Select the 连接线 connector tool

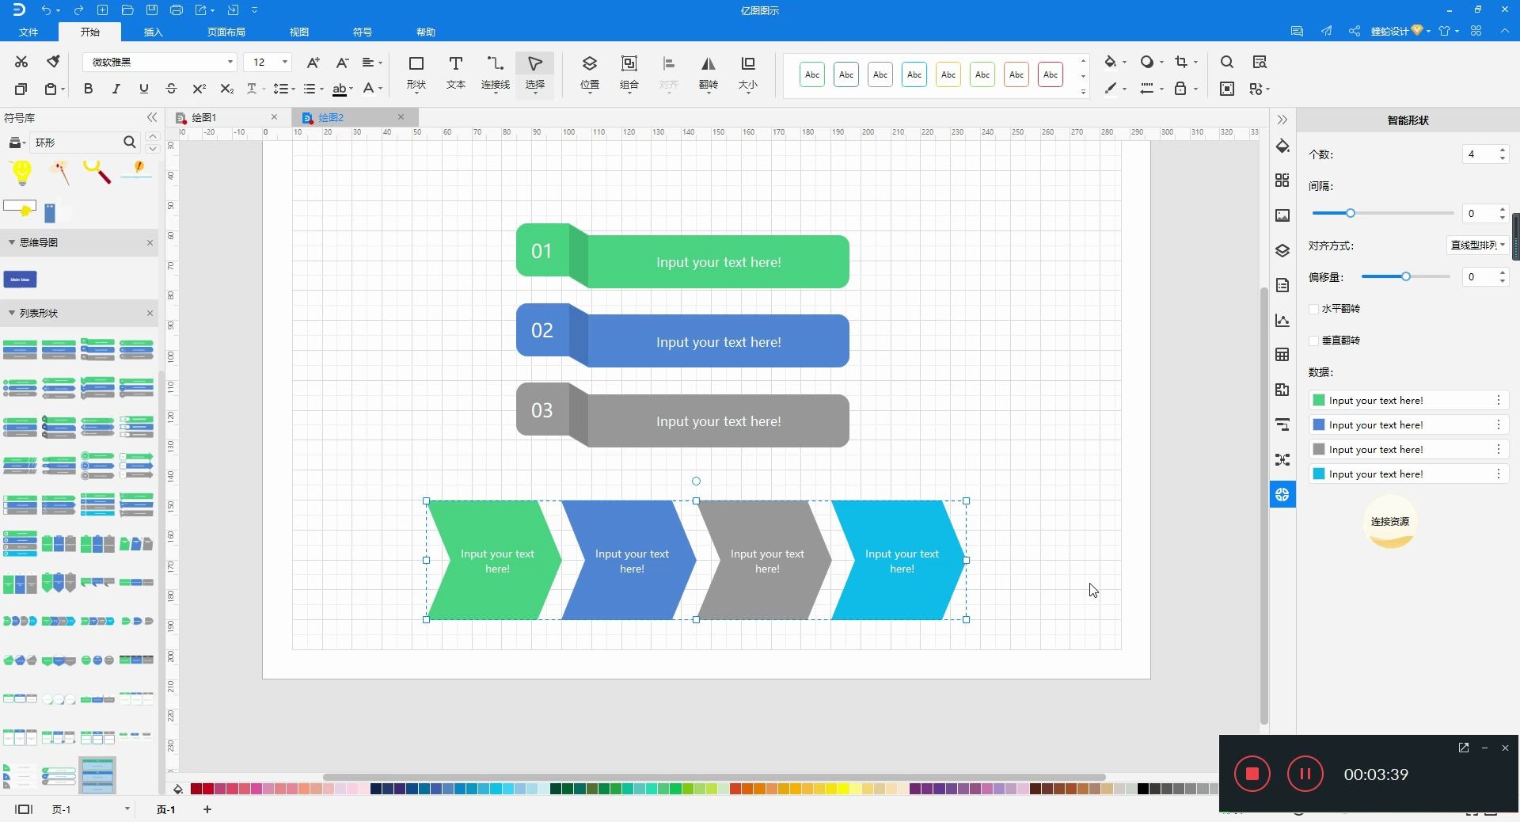(496, 73)
